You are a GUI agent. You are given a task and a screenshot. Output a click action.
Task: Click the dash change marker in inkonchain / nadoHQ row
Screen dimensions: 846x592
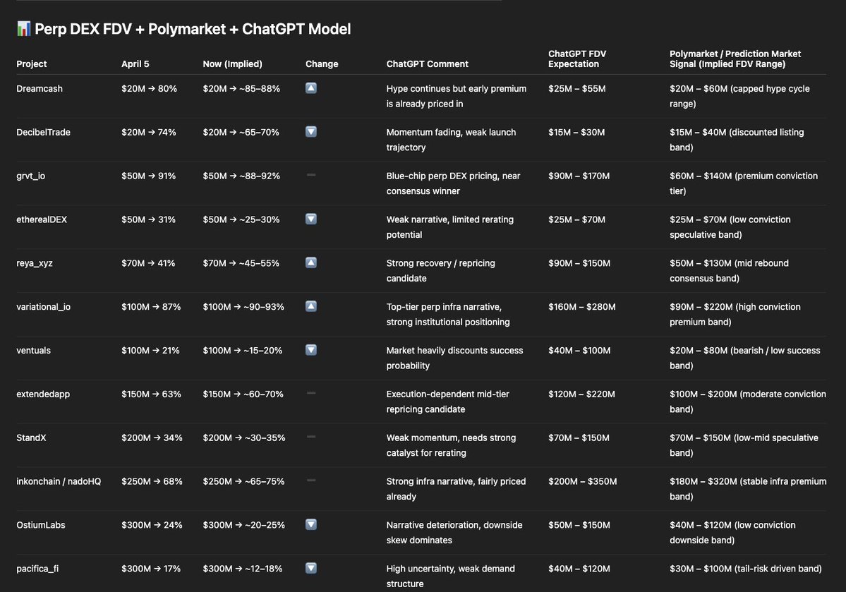pyautogui.click(x=311, y=481)
